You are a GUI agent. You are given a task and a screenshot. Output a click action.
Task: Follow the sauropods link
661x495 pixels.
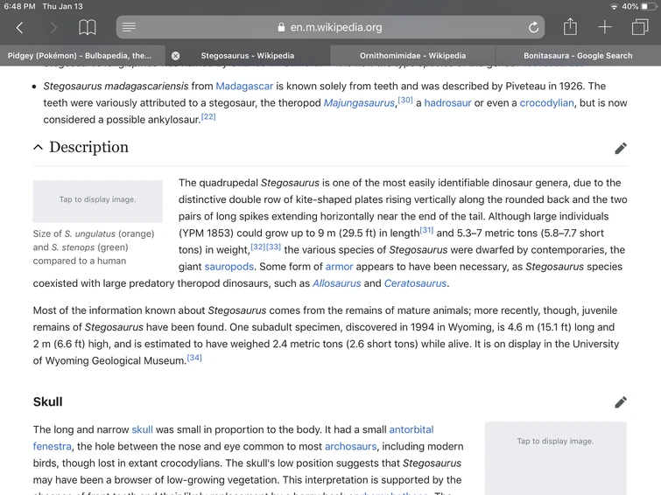(229, 267)
